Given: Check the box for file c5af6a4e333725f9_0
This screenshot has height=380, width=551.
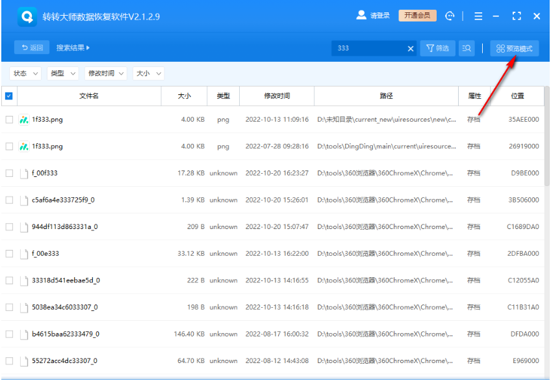Looking at the screenshot, I should (x=9, y=200).
